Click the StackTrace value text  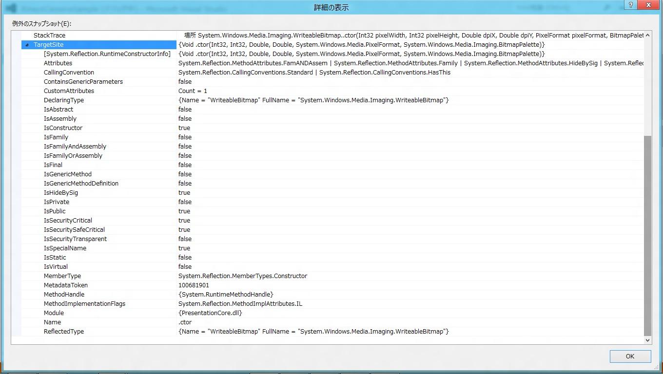click(414, 36)
